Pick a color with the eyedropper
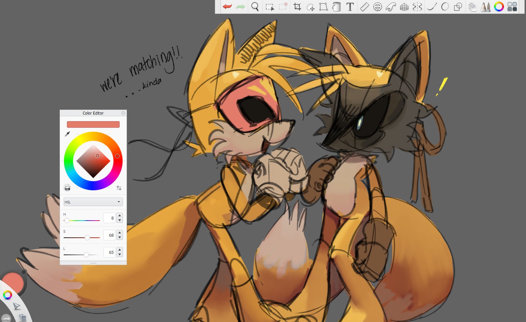The image size is (526, 322). [67, 134]
